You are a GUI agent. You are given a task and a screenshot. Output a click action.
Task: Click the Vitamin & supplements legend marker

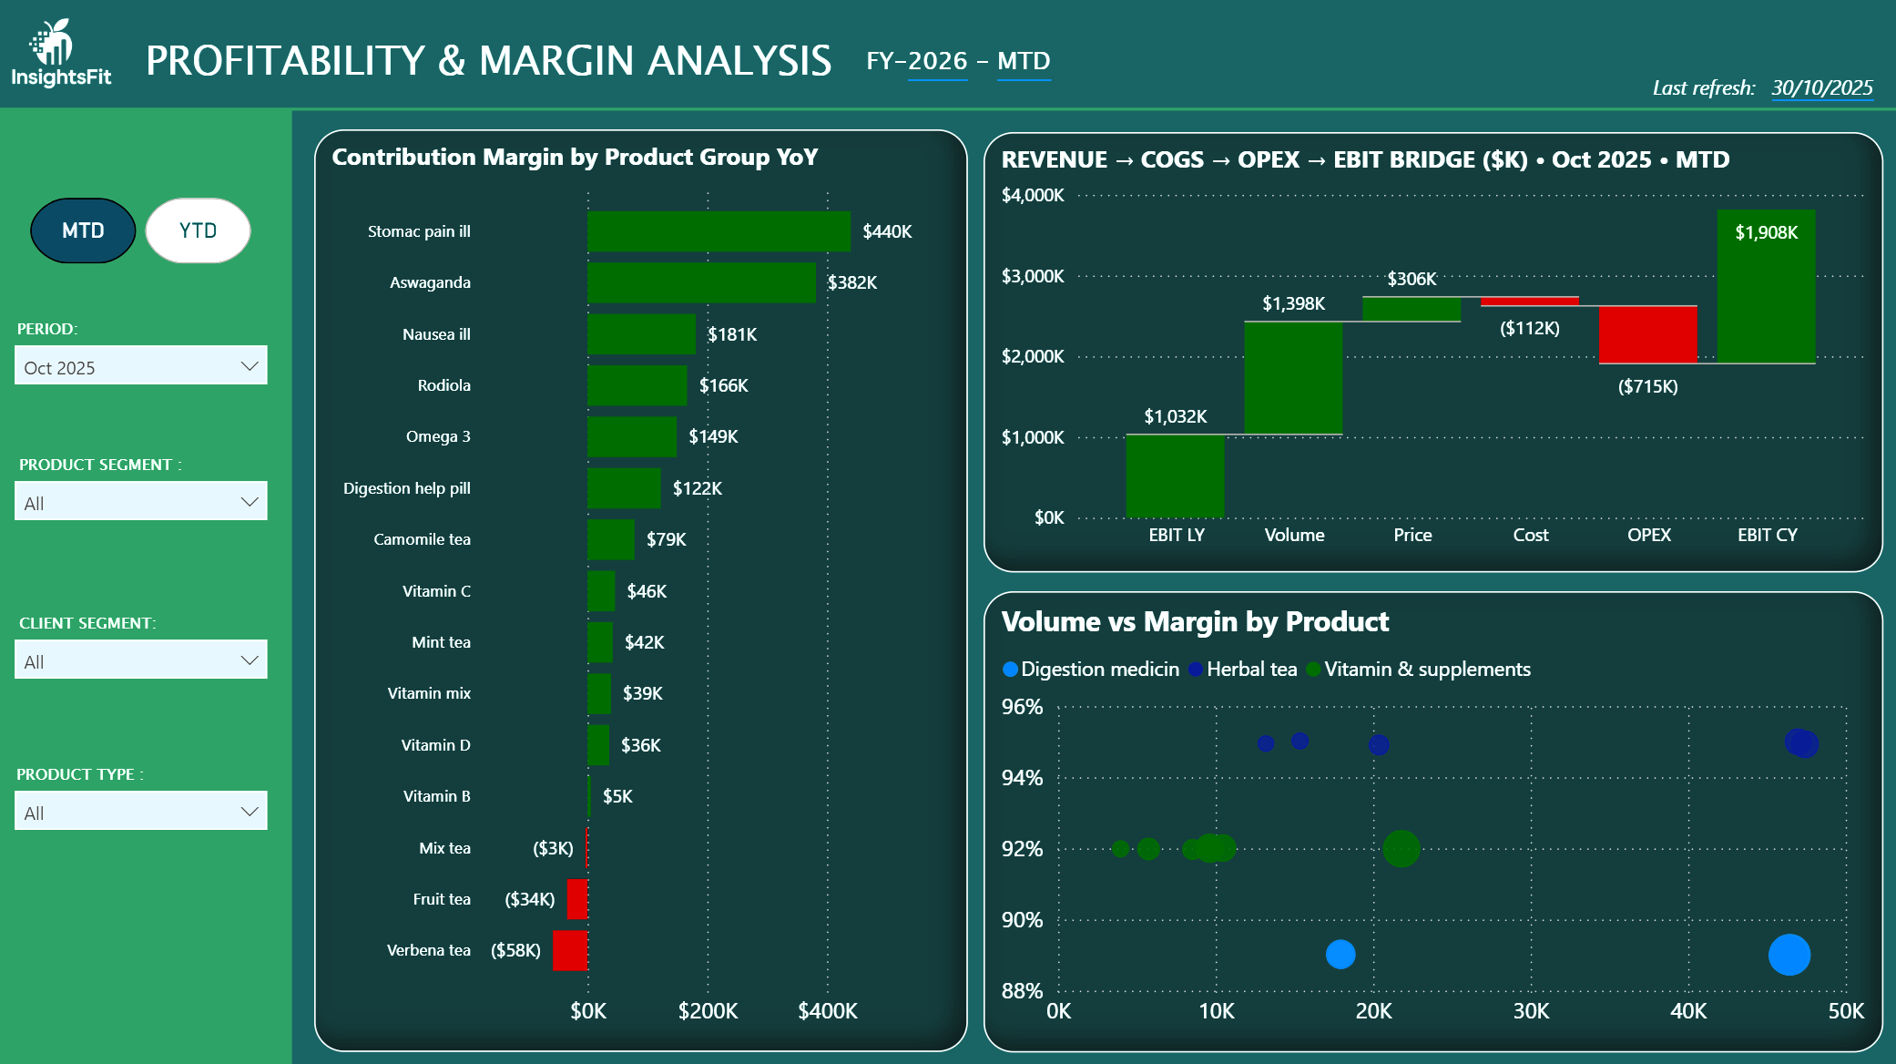pos(1313,670)
